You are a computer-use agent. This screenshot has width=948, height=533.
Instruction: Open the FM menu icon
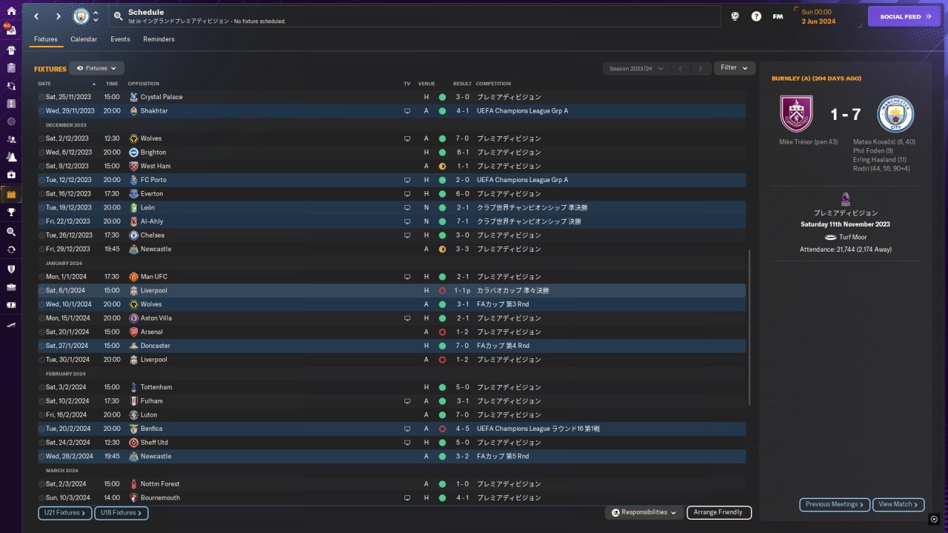click(x=778, y=16)
